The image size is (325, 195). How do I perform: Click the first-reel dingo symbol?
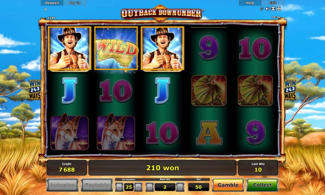pos(70,132)
